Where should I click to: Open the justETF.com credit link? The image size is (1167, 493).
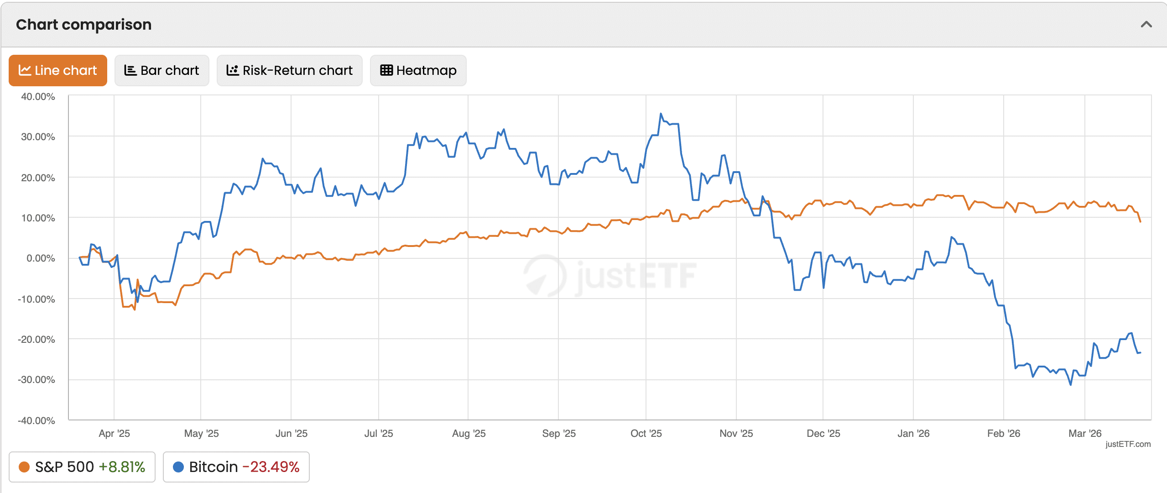coord(1128,444)
